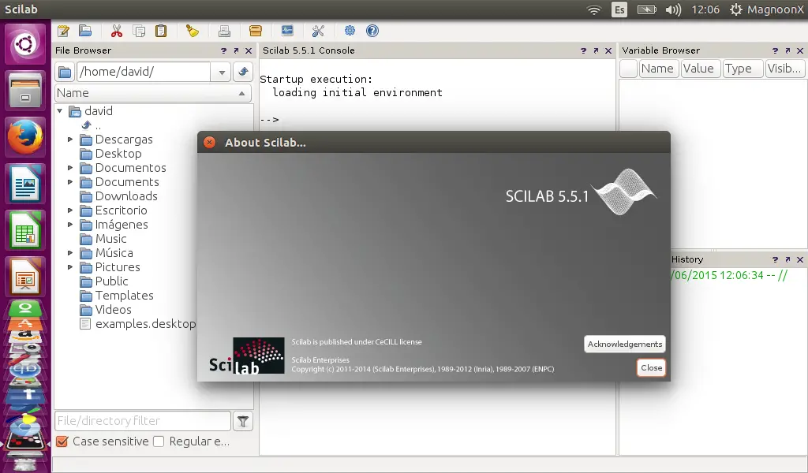Open the Es keyboard layout indicator

point(619,9)
